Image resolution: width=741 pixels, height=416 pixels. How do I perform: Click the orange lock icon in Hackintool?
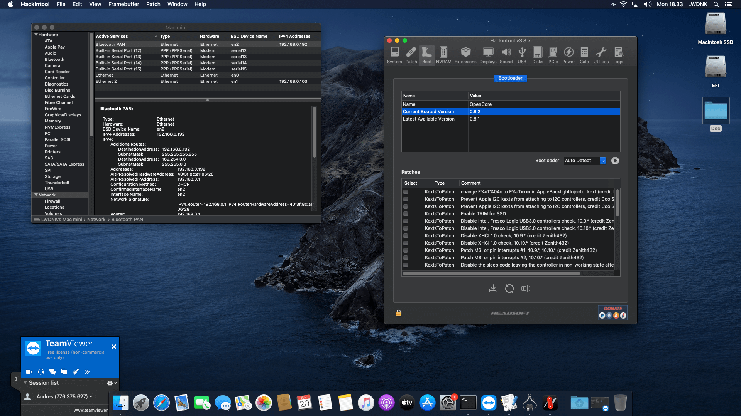click(x=399, y=313)
